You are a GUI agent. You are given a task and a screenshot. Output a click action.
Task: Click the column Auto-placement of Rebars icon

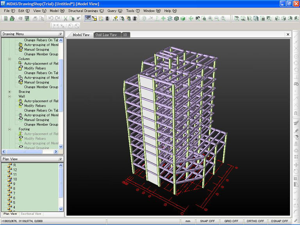[x=20, y=63]
